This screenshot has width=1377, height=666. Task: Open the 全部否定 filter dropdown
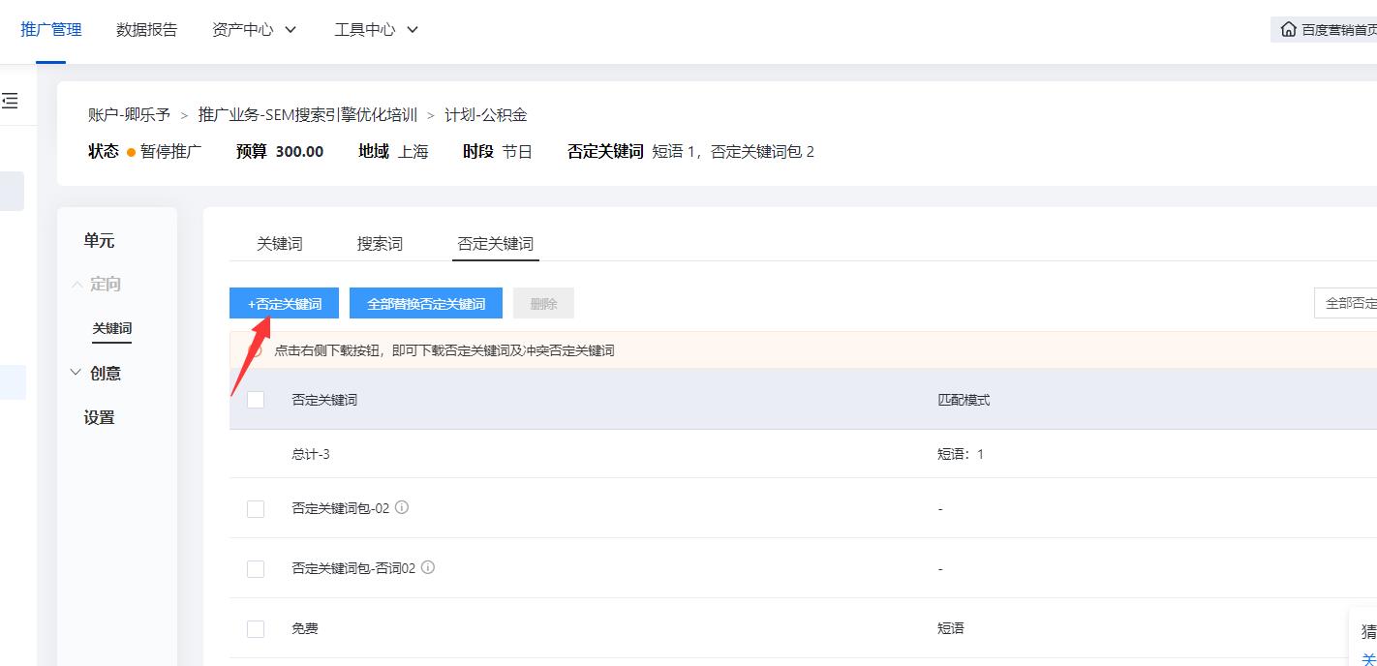point(1346,303)
